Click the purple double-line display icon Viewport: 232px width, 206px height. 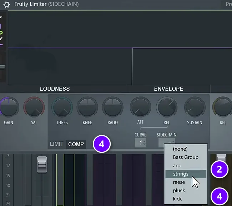coord(1,45)
